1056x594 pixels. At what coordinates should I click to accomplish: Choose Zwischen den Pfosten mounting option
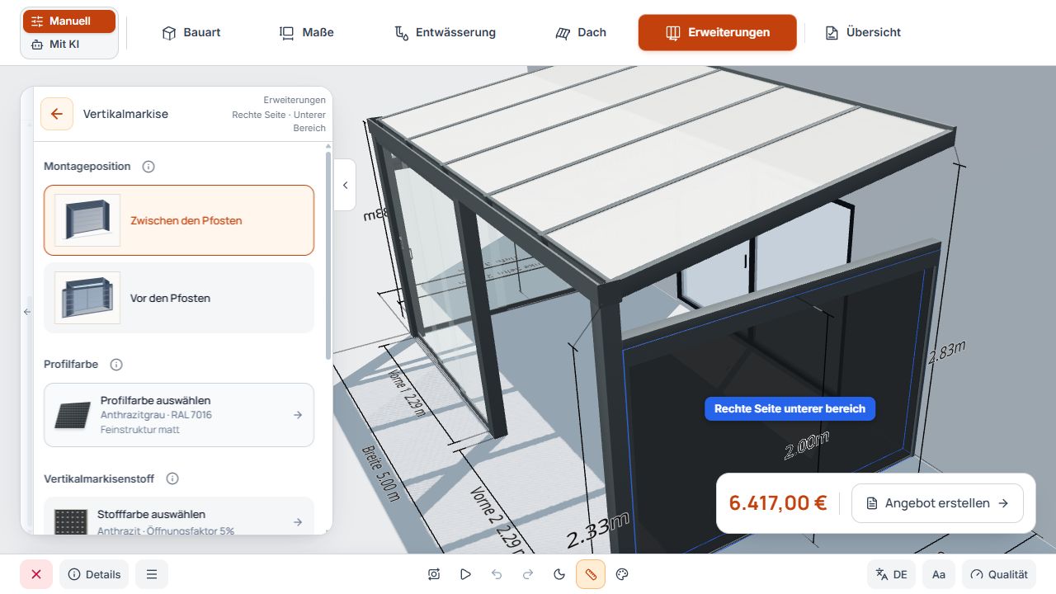tap(179, 220)
